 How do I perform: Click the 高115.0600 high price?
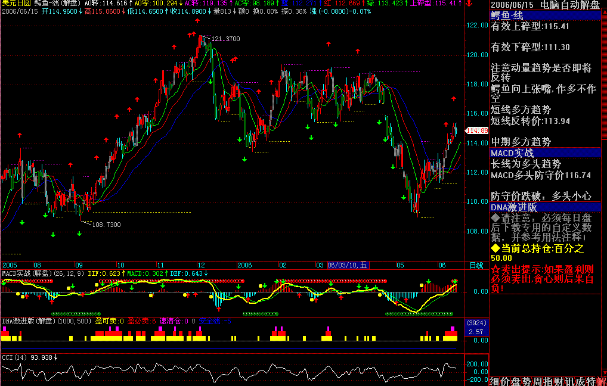click(102, 11)
